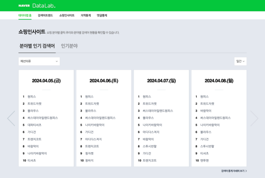This screenshot has height=178, width=265.
Task: Click 2024.04.08.(월) card header
Action: 219,81
